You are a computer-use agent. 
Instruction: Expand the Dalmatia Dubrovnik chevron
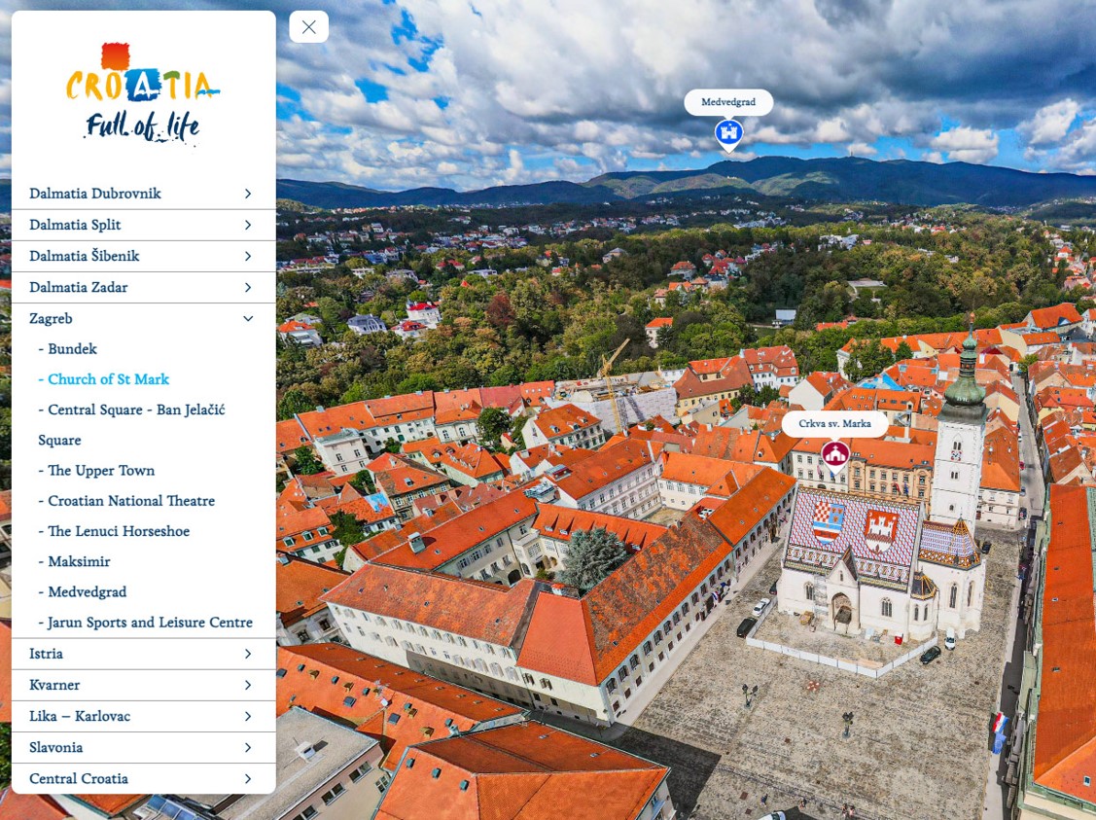click(x=247, y=194)
